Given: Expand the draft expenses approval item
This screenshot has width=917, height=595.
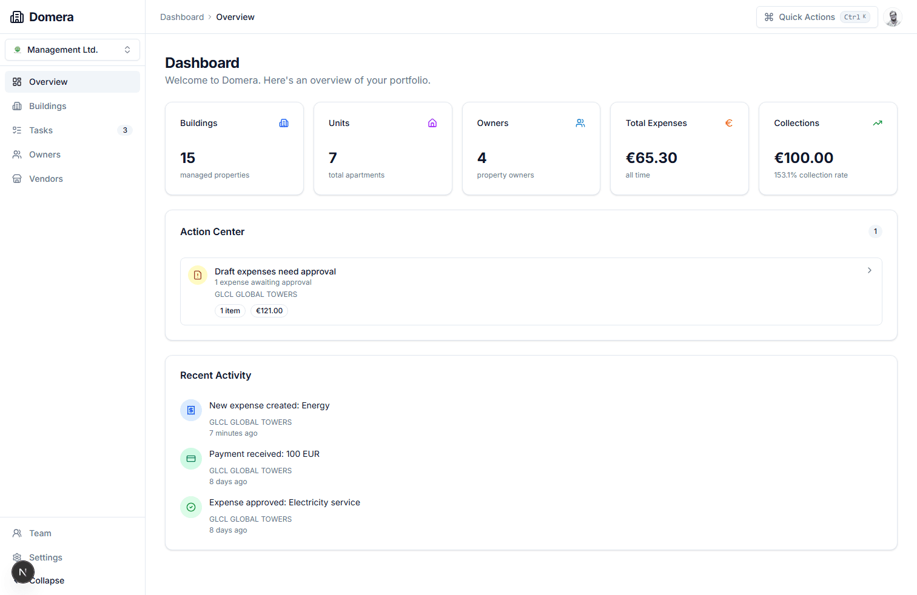Looking at the screenshot, I should pyautogui.click(x=869, y=270).
